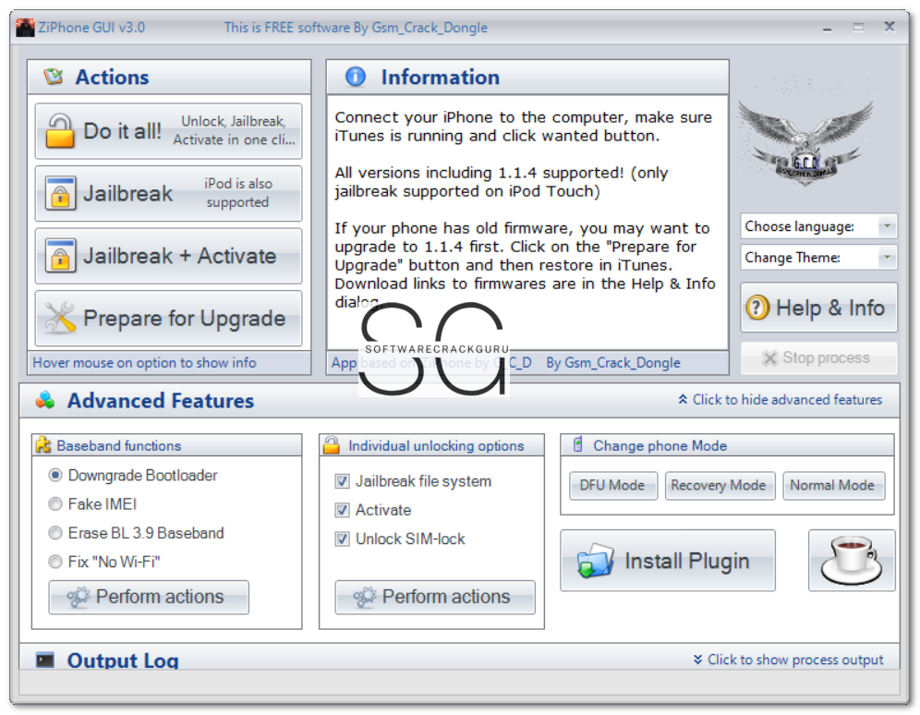
Task: Click the Advanced Features colored cubes icon
Action: pyautogui.click(x=44, y=400)
